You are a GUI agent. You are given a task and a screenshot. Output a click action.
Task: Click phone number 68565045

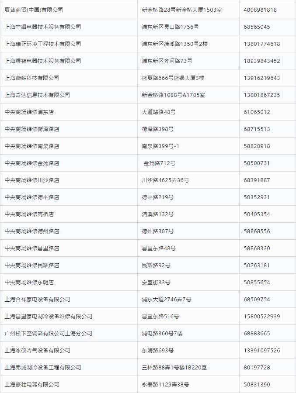[x=257, y=27]
